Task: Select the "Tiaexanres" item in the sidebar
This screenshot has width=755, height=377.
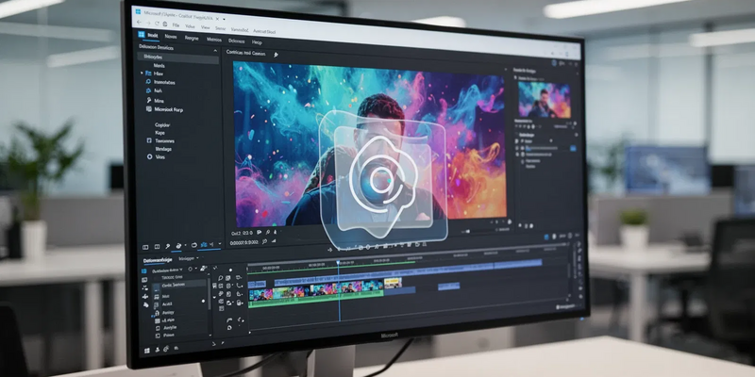Action: 166,140
